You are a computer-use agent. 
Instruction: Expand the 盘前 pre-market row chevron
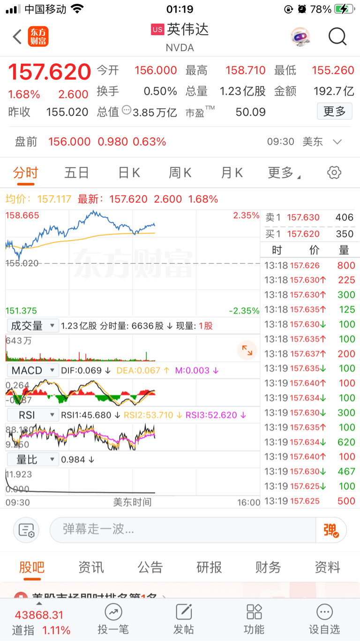pos(337,142)
